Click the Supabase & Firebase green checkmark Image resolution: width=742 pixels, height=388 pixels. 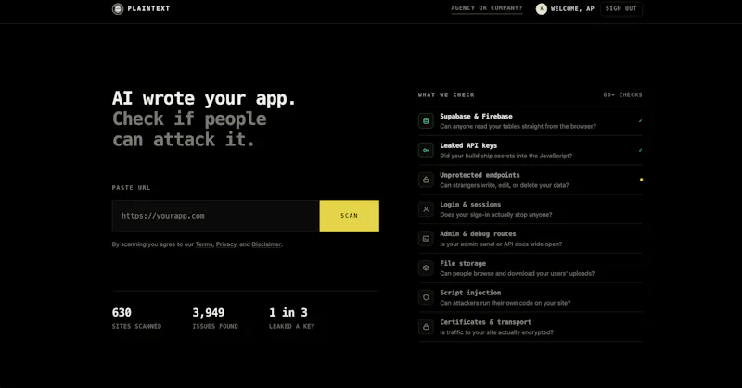(x=640, y=121)
